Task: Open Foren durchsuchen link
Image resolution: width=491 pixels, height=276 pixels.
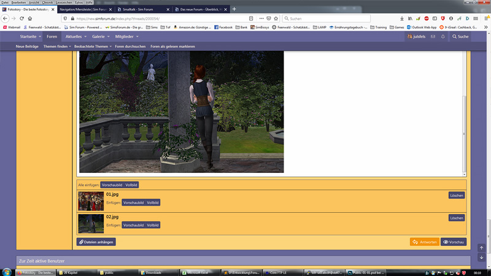Action: pos(130,47)
